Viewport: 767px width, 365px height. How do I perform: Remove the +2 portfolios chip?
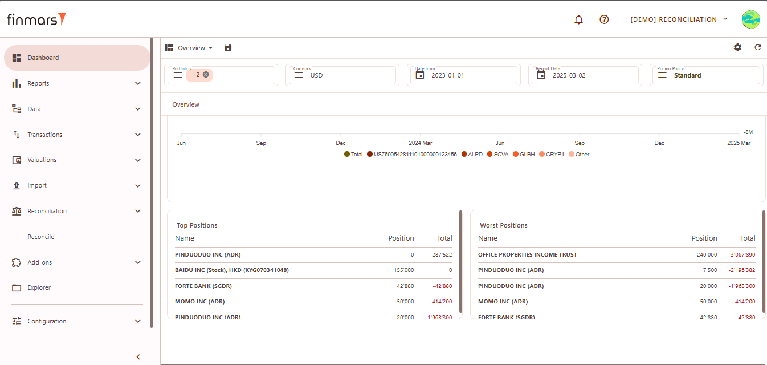(206, 75)
